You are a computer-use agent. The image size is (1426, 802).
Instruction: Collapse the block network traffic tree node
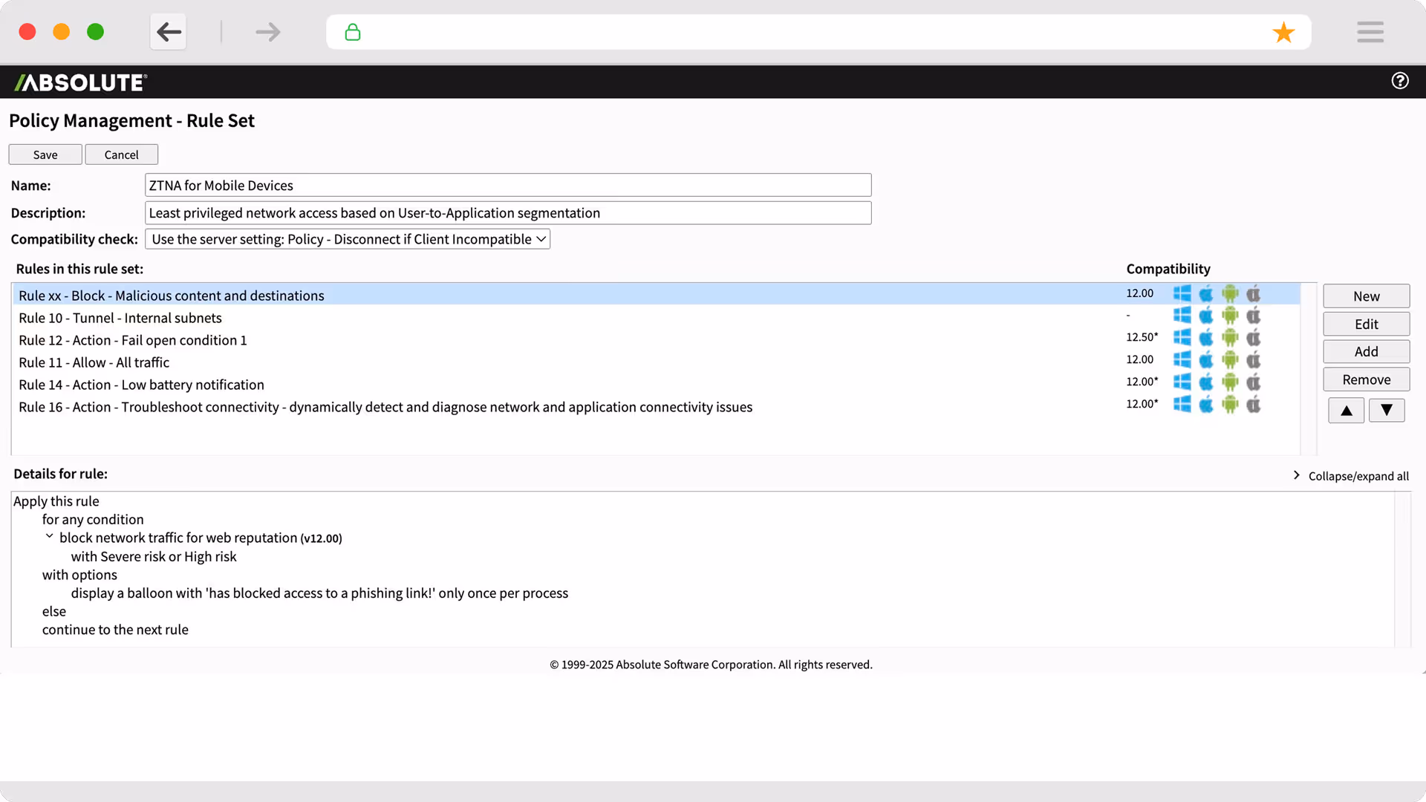pos(49,537)
